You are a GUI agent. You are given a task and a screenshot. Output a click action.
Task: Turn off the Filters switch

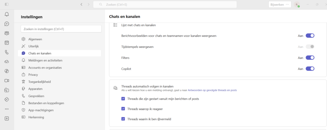coord(310,58)
